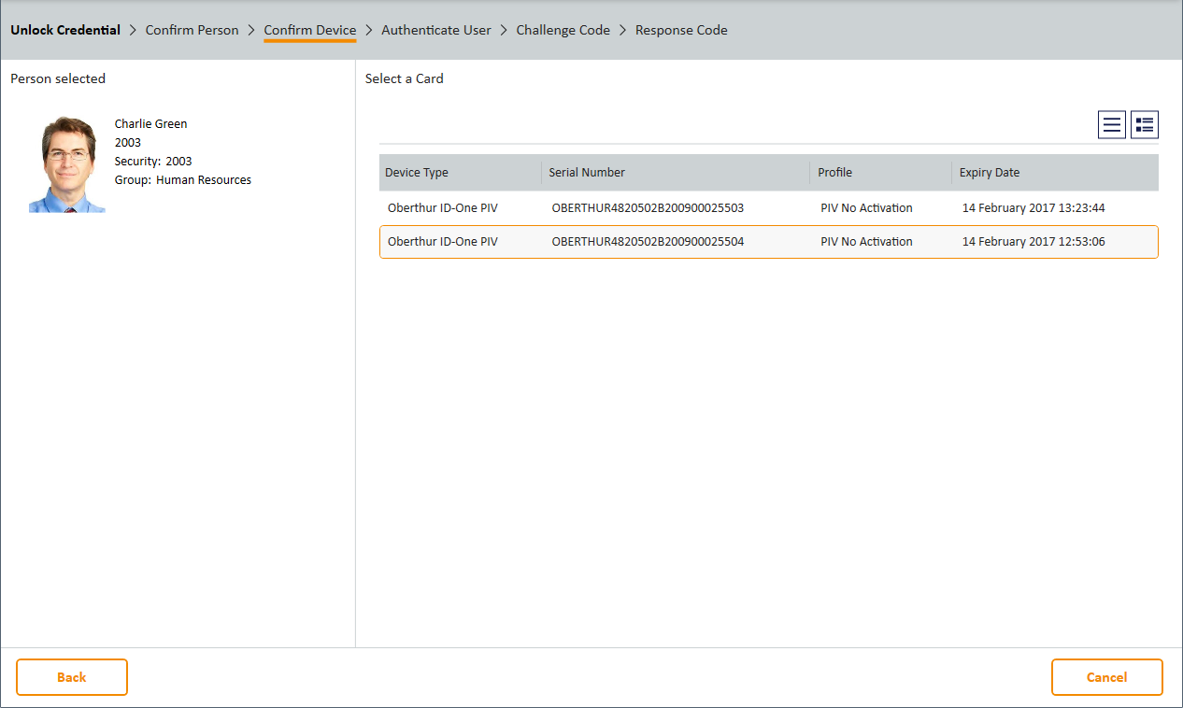Go back to the Confirm Person step
The width and height of the screenshot is (1183, 708).
coord(192,30)
